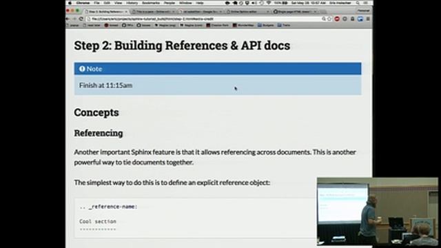The height and width of the screenshot is (248, 441).
Task: Click the Cool section code text
Action: 98,221
